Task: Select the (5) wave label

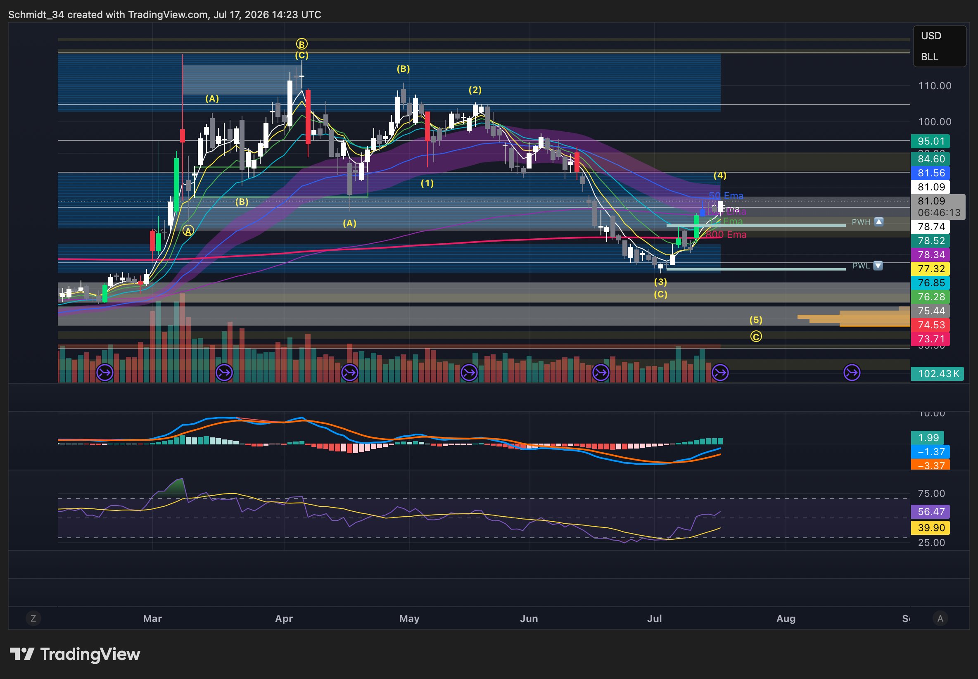Action: point(755,320)
